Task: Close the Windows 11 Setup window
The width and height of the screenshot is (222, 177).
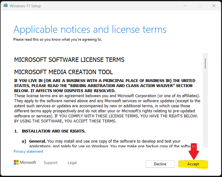Action: click(x=214, y=6)
